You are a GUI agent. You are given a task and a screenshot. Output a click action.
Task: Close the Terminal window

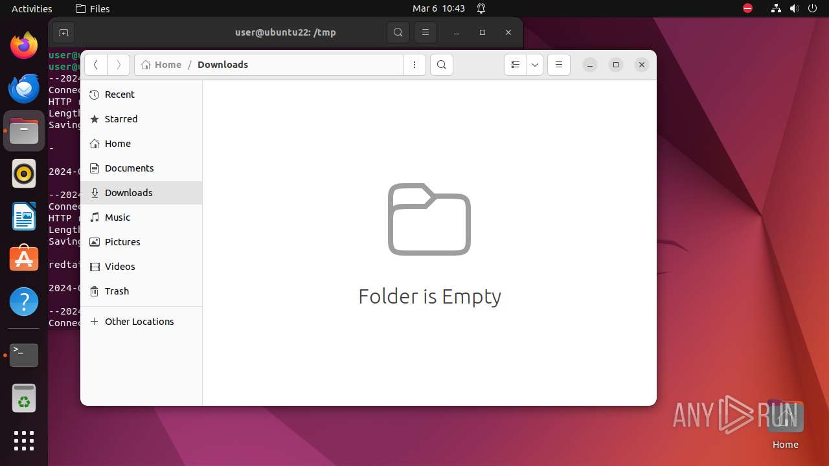508,32
